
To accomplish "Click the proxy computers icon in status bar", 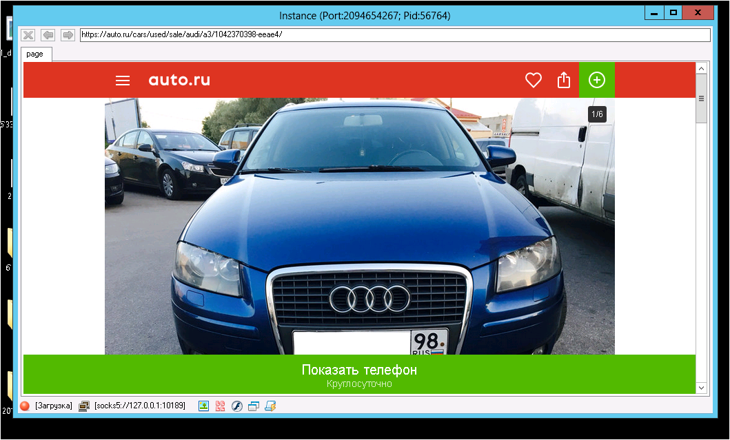I will (x=84, y=406).
